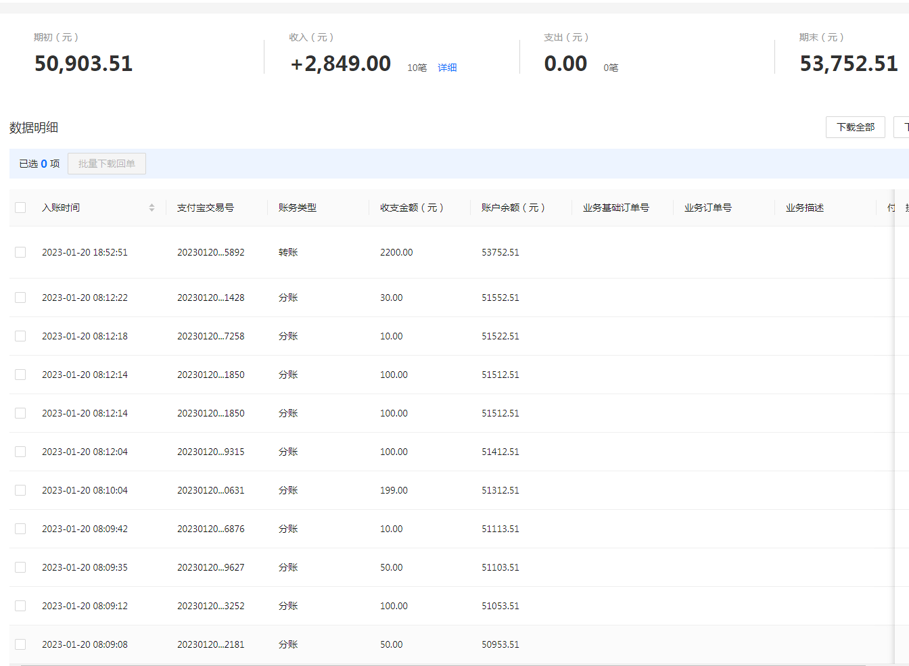Select the row dated 2023-01-20 08:09:35

[20, 567]
